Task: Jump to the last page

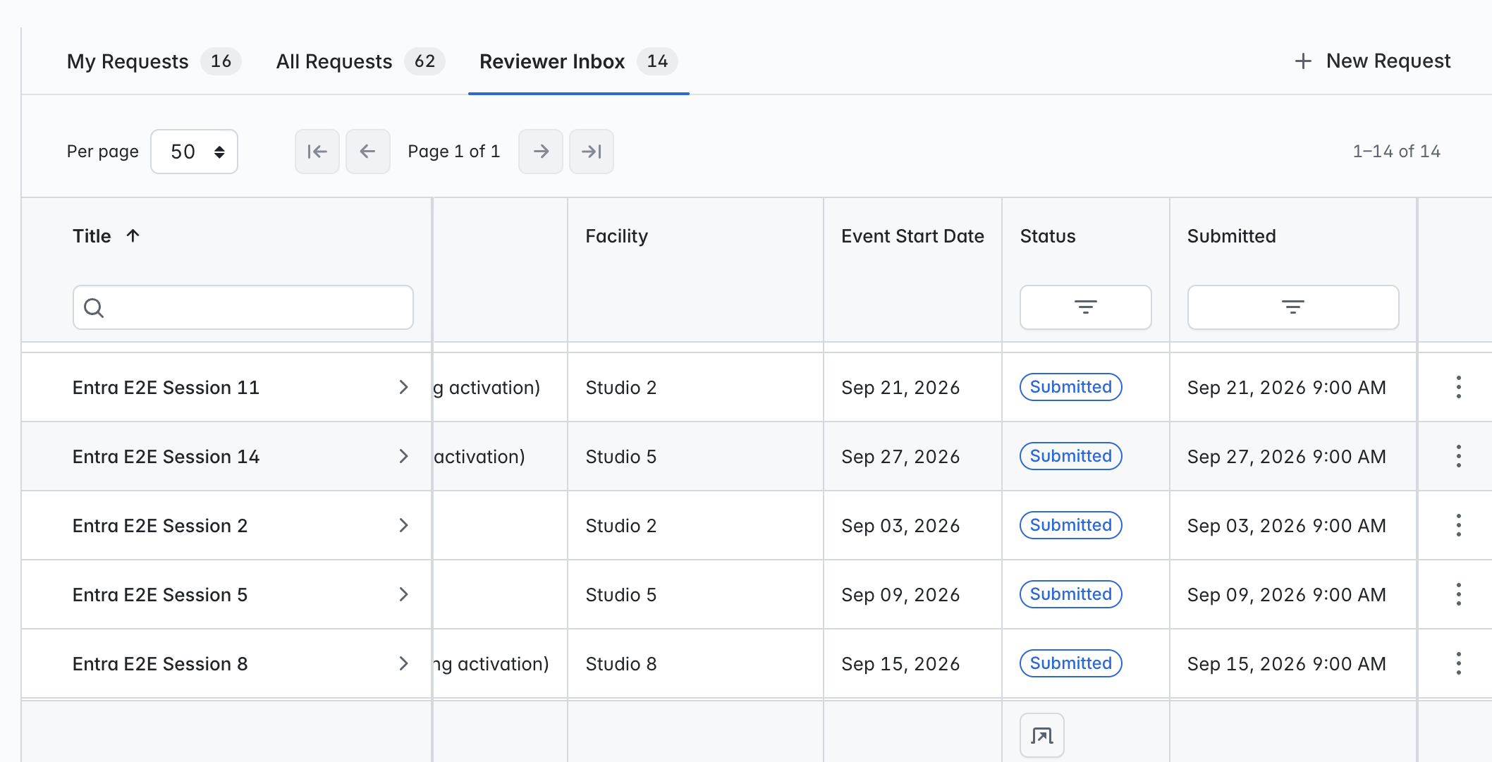Action: tap(592, 152)
